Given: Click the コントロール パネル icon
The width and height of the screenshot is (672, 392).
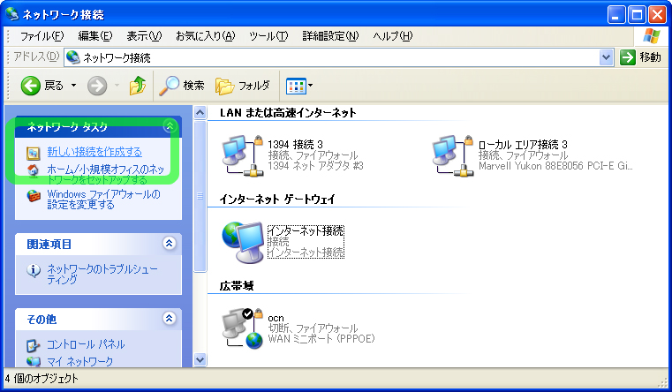Looking at the screenshot, I should (33, 345).
